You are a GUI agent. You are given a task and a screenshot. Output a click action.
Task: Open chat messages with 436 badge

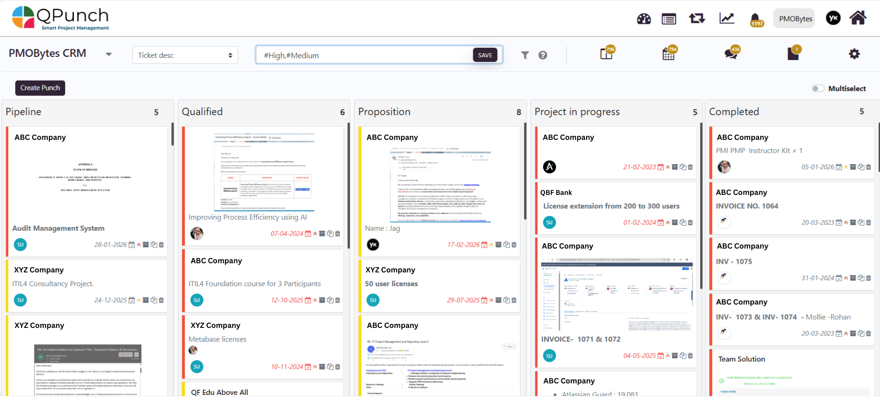click(731, 54)
